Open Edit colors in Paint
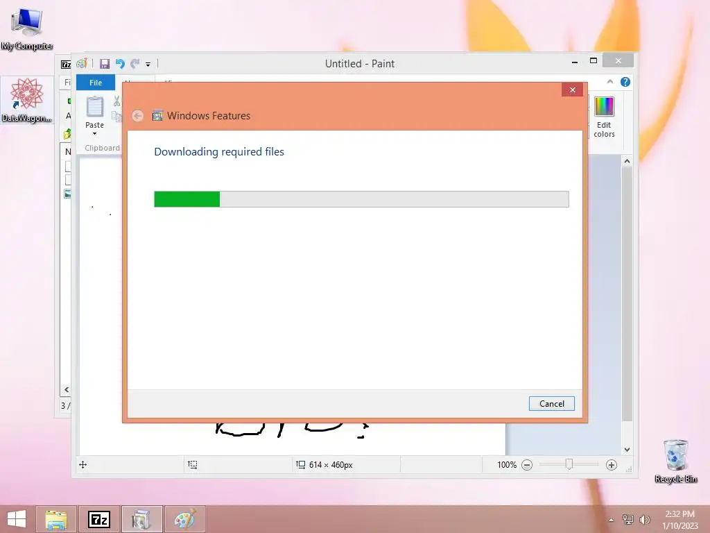 (x=604, y=117)
